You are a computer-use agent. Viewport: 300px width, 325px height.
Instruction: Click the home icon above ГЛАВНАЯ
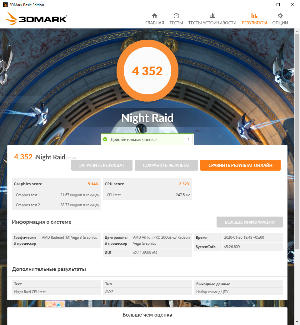(154, 16)
